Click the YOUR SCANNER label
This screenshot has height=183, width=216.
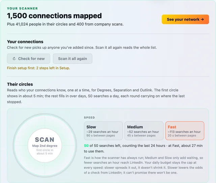[x=22, y=8]
